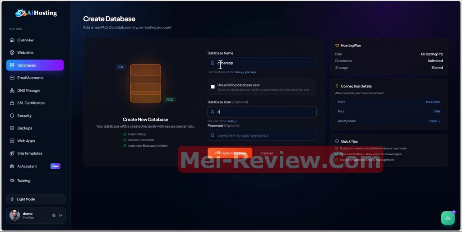Image resolution: width=462 pixels, height=232 pixels.
Task: Click the ACID tag label
Action: (170, 100)
